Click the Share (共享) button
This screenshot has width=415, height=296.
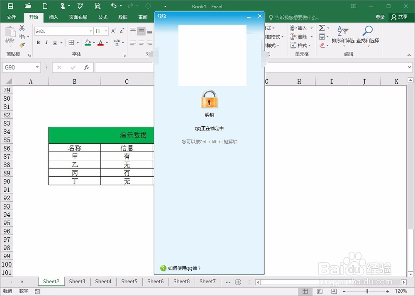pyautogui.click(x=400, y=17)
